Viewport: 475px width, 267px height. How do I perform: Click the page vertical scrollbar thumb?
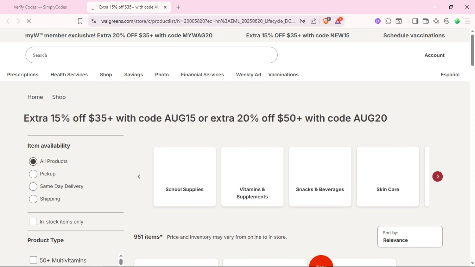pyautogui.click(x=472, y=50)
